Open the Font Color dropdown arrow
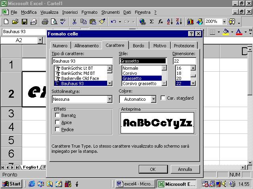The height and width of the screenshot is (189, 253). (245, 32)
